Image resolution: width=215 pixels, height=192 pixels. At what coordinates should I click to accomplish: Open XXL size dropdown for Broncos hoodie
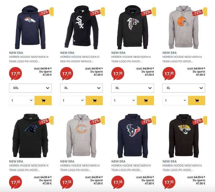(x=30, y=88)
